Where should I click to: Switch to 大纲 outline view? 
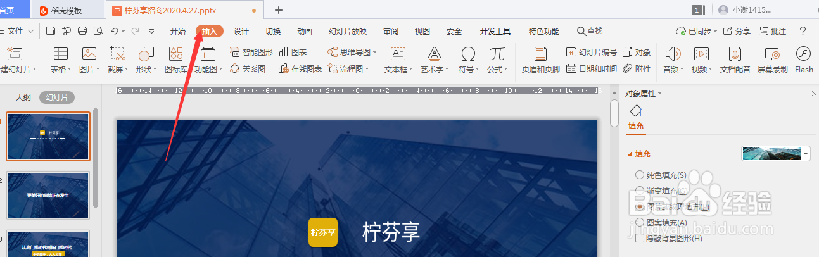23,97
